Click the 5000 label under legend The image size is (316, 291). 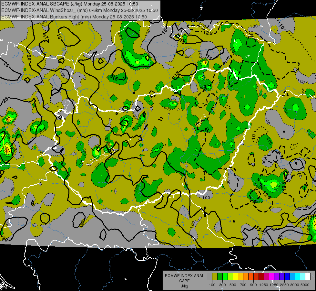pos(305,285)
